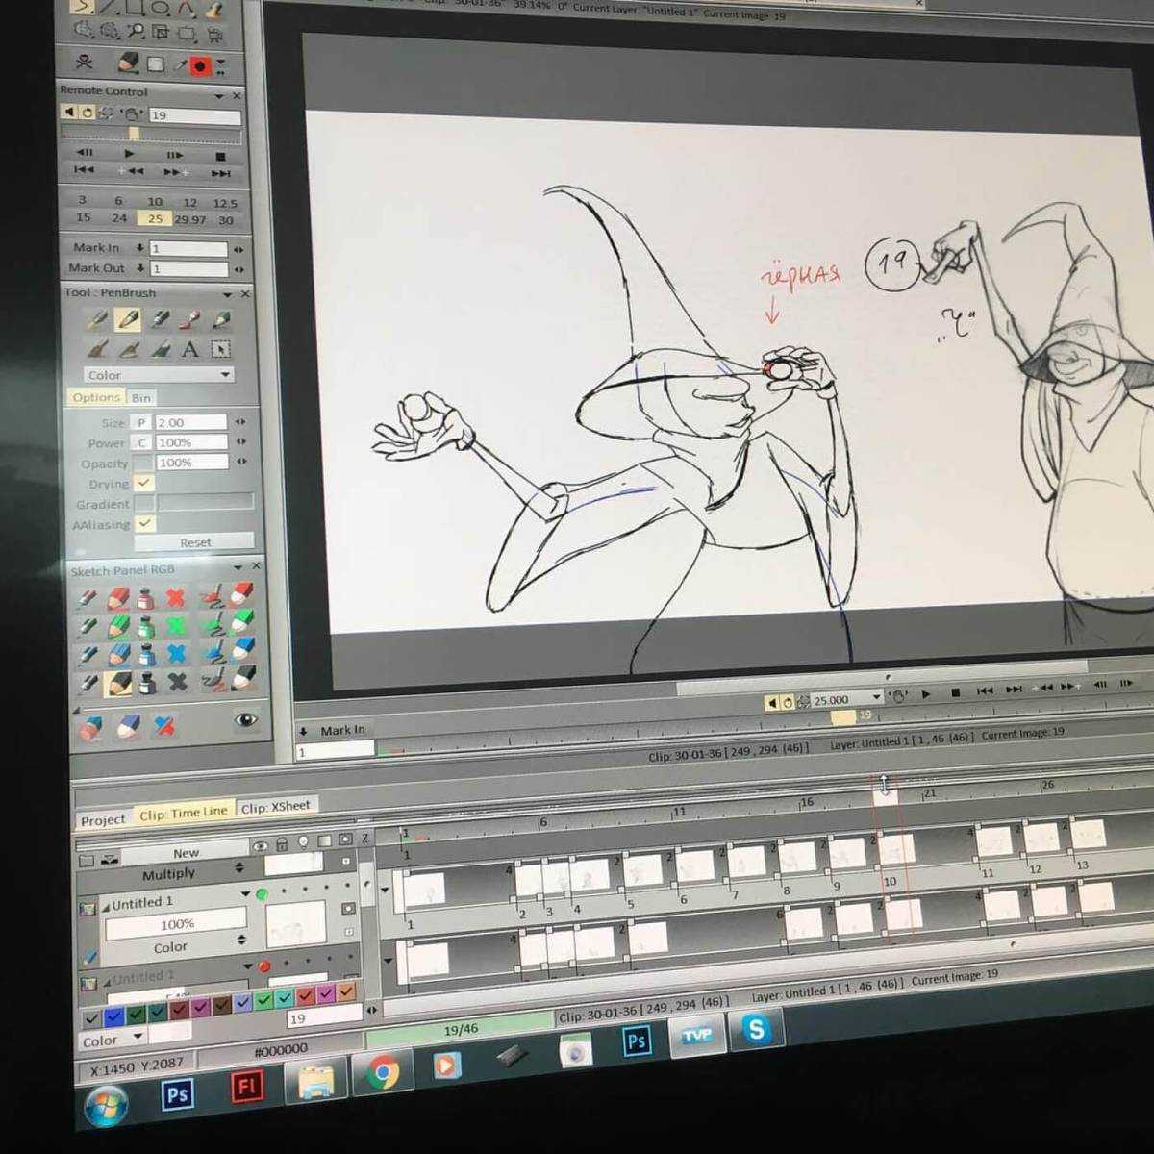Screen dimensions: 1154x1154
Task: Toggle the eye visibility in Sketch Panel
Action: click(246, 719)
